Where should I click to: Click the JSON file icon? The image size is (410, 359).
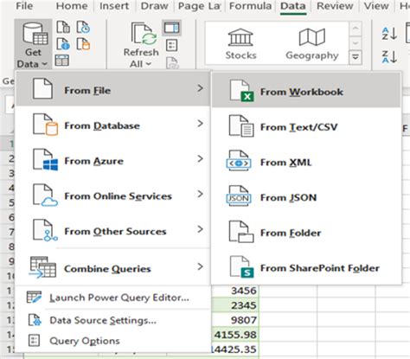(x=239, y=196)
